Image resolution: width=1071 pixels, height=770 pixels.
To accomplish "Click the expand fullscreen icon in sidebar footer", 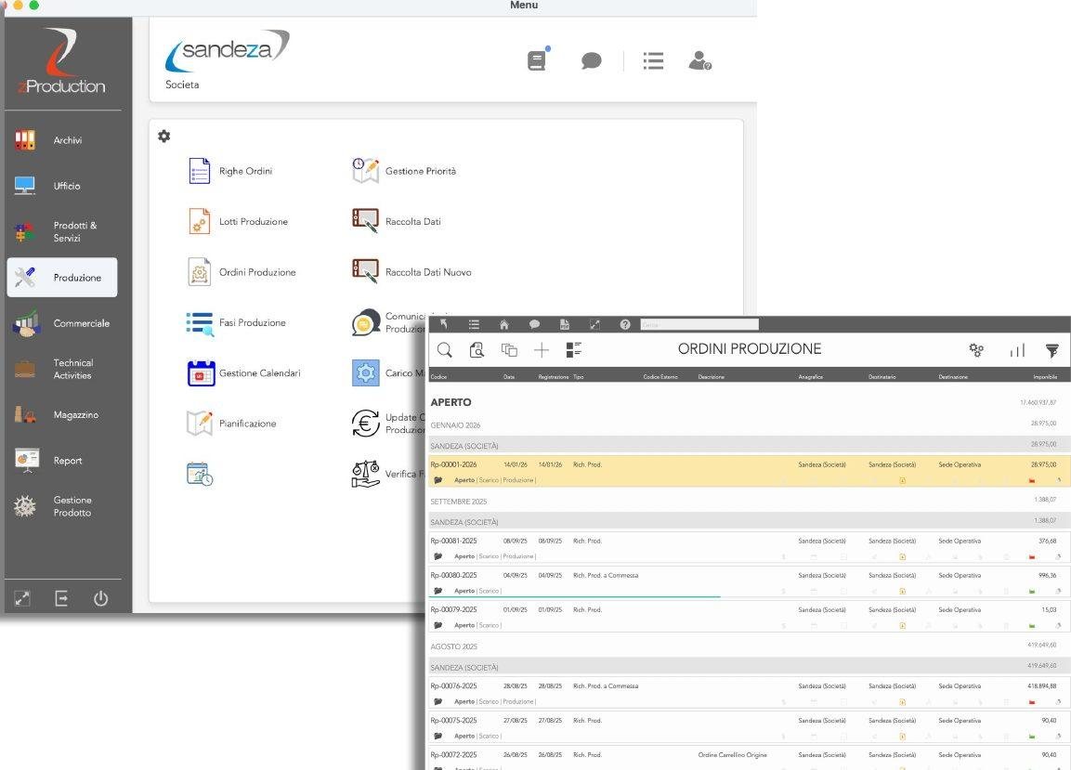I will 22,598.
